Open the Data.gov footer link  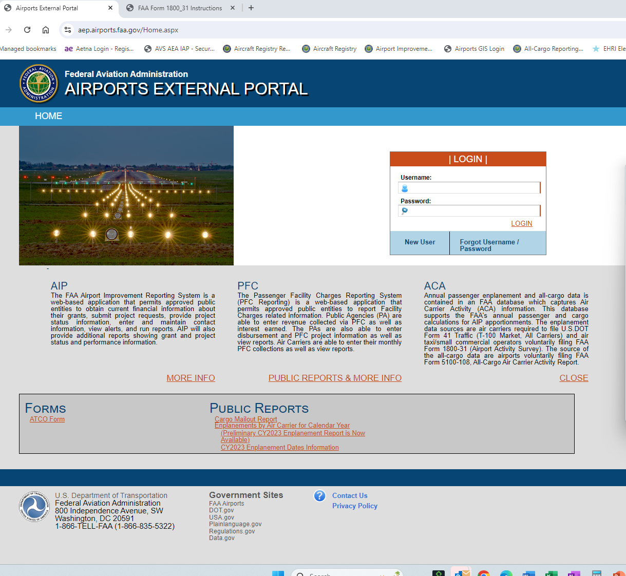(222, 538)
